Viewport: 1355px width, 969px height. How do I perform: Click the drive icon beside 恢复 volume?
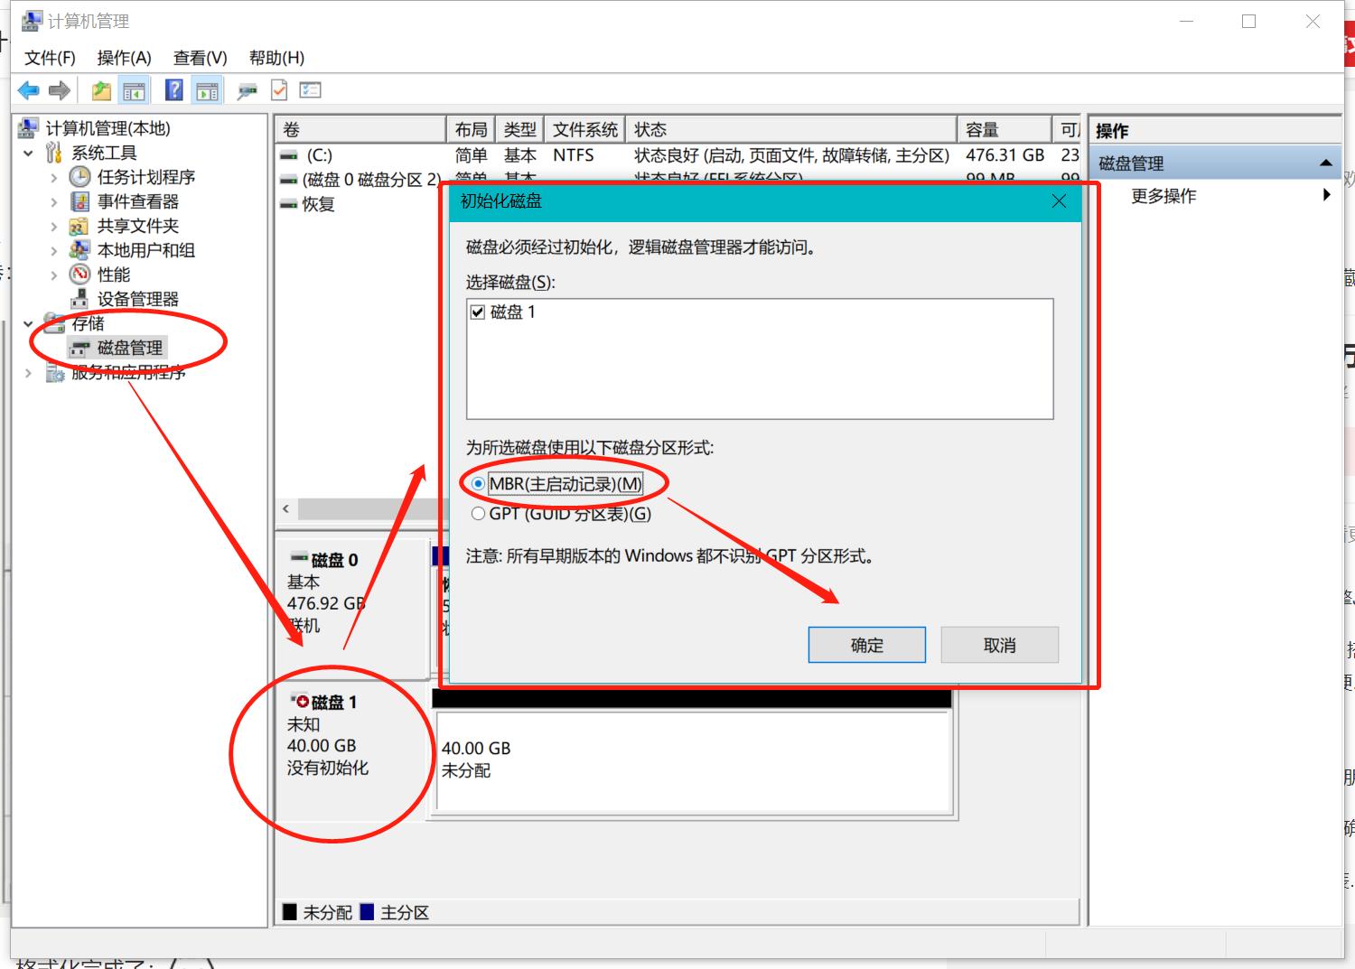click(289, 204)
